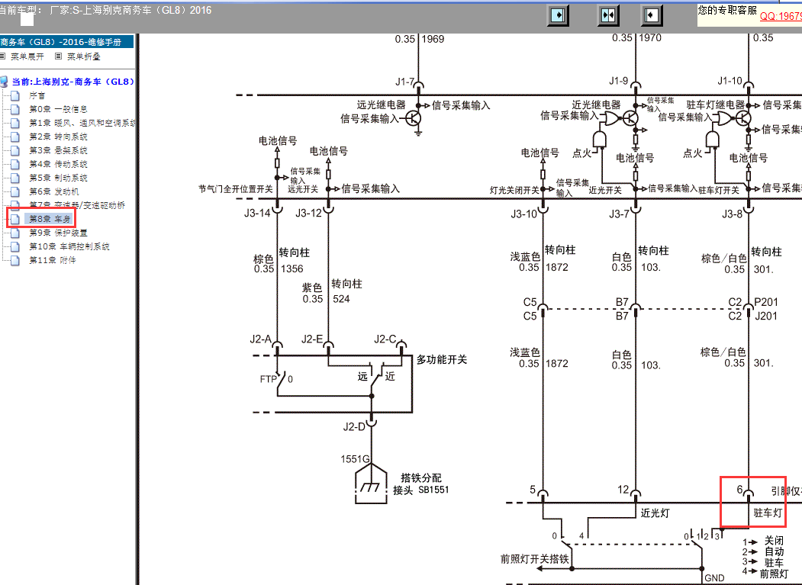Click connector label J1-7

404,82
